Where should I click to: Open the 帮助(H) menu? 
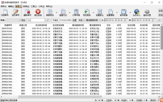point(49,6)
